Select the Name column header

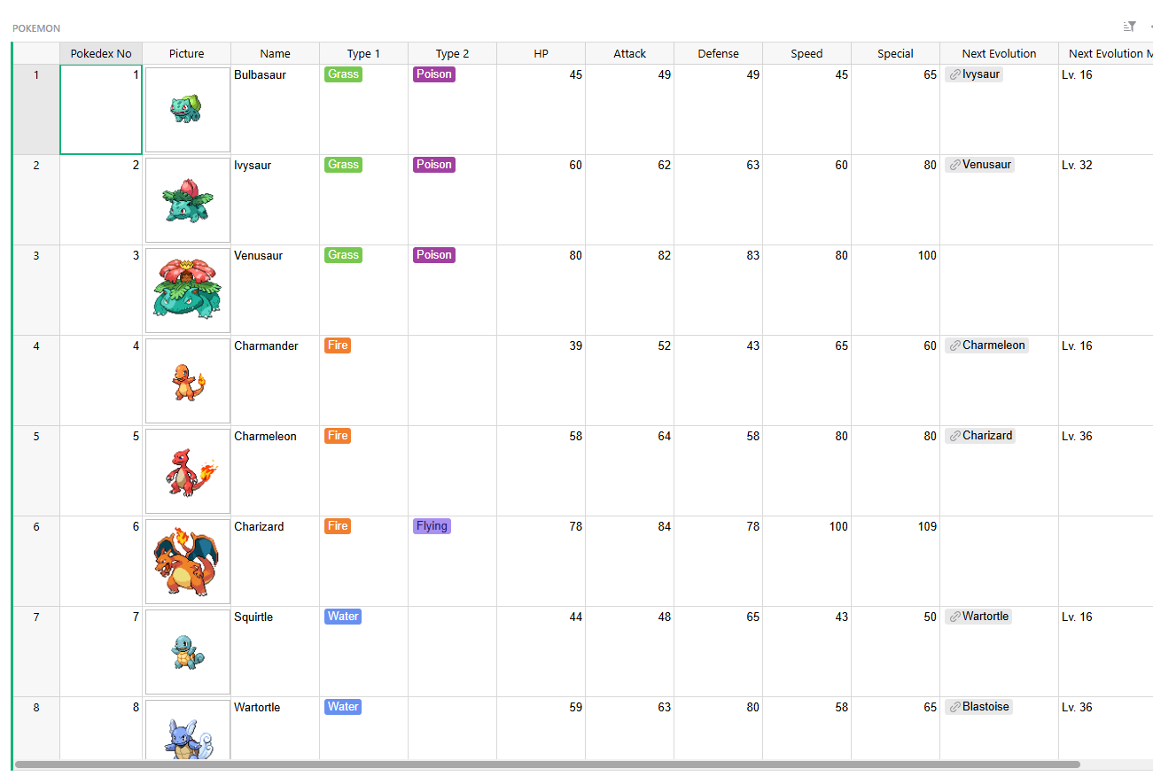(x=276, y=53)
